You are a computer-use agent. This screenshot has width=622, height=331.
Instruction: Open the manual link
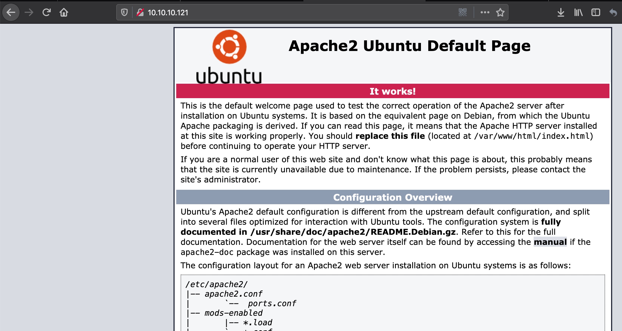550,242
